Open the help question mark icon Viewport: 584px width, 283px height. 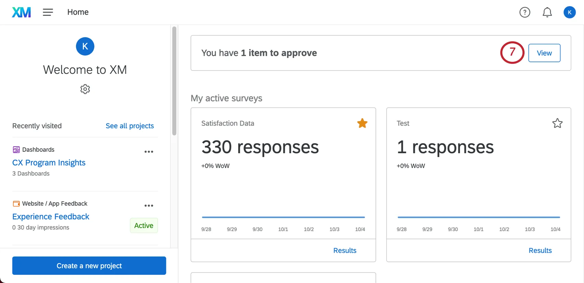click(x=525, y=12)
